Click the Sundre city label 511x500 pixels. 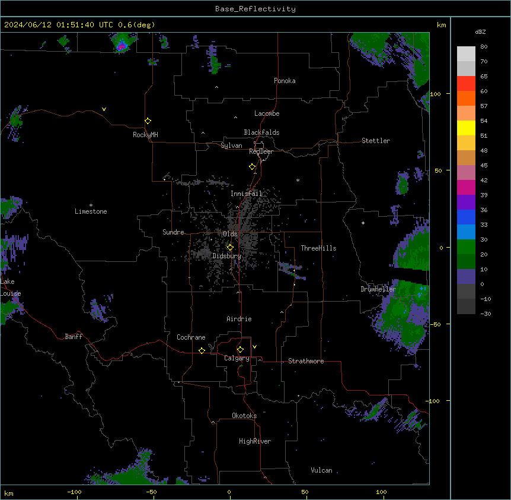click(173, 232)
